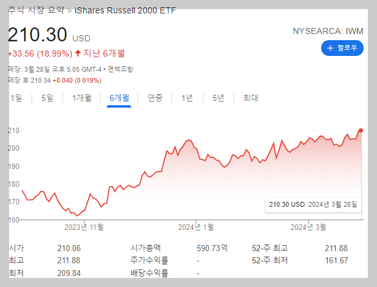The height and width of the screenshot is (287, 377).
Task: Open the 주식 시장 요약 breadcrumb link
Action: [36, 10]
